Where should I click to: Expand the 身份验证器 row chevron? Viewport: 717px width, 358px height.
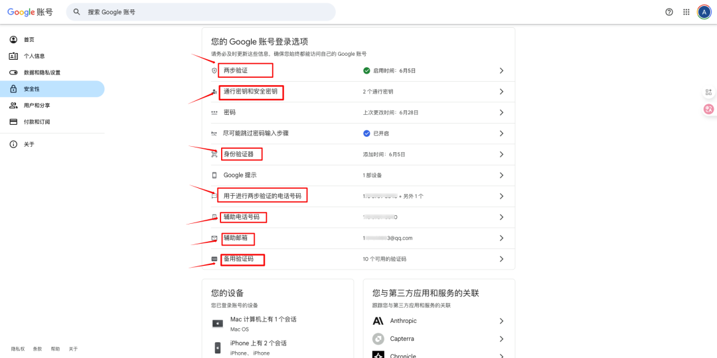coord(502,155)
